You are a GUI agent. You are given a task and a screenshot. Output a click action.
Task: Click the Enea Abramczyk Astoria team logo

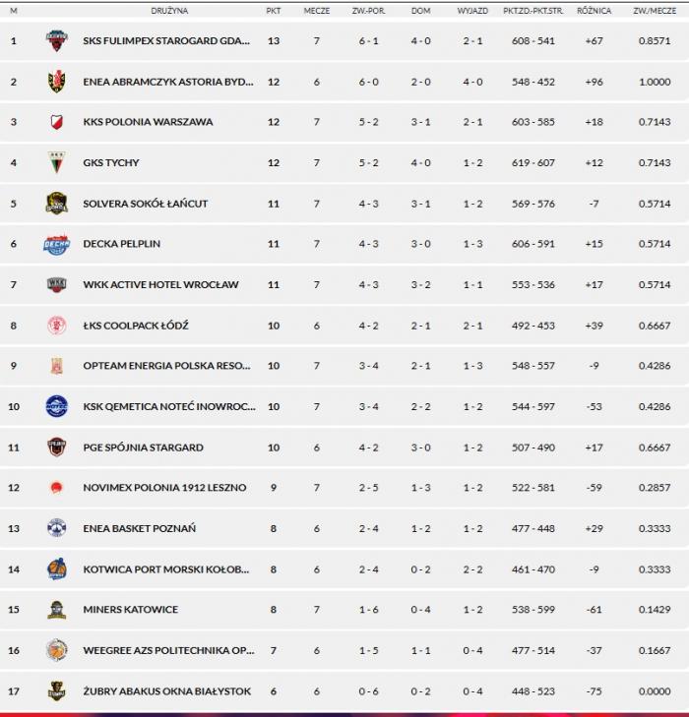point(57,82)
